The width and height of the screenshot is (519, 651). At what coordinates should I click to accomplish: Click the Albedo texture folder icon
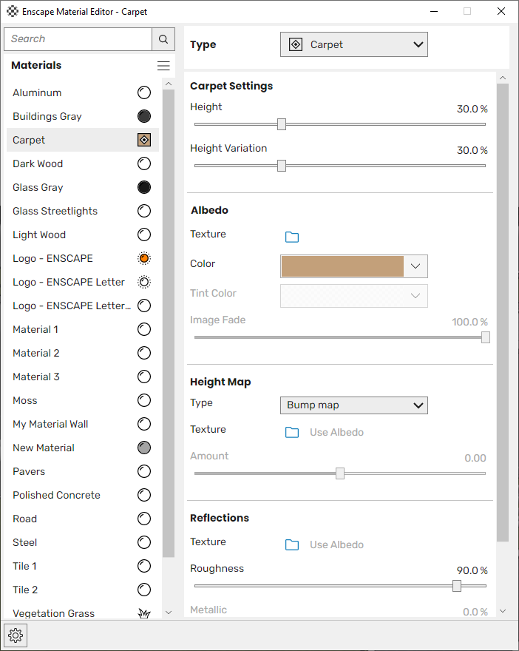click(292, 237)
